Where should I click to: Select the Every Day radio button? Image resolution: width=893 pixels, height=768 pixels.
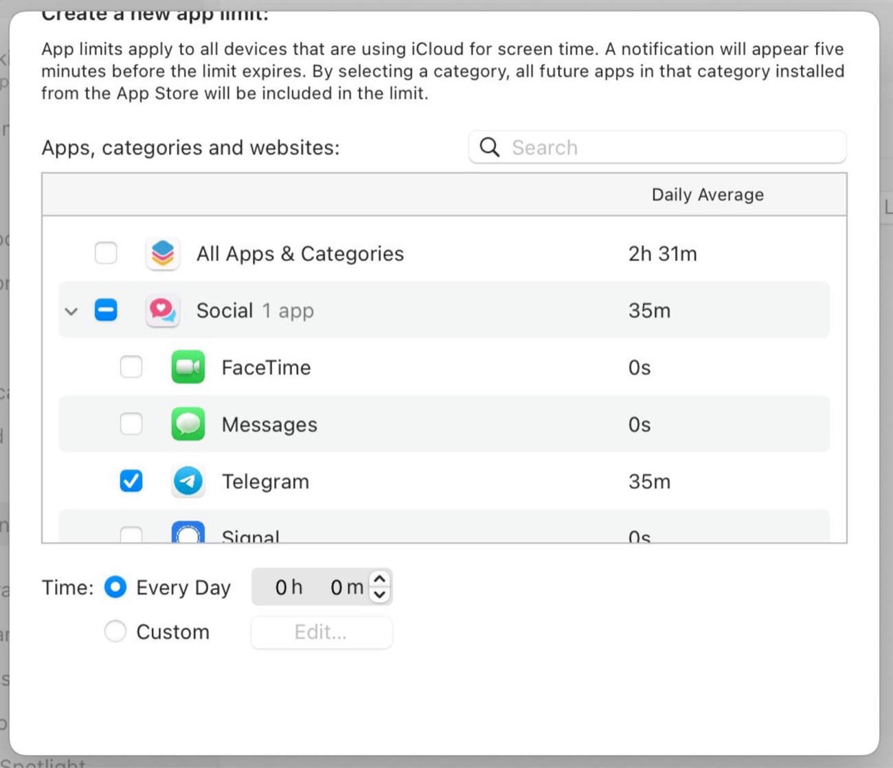[115, 587]
